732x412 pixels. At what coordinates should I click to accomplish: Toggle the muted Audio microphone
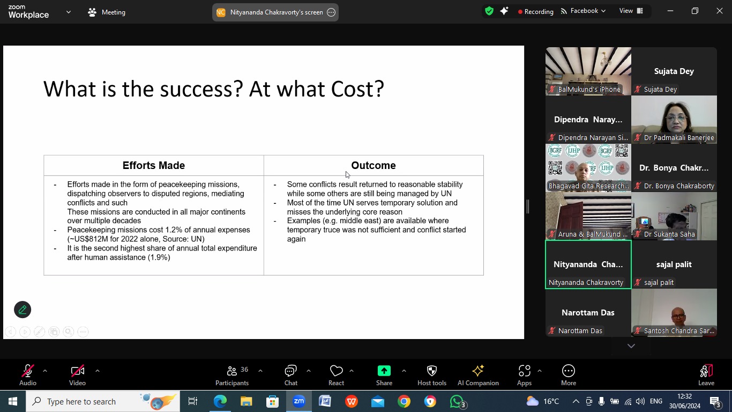pyautogui.click(x=28, y=376)
